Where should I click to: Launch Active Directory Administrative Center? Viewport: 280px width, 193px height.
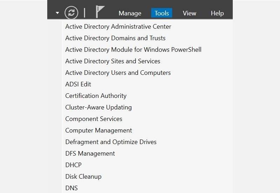point(118,27)
